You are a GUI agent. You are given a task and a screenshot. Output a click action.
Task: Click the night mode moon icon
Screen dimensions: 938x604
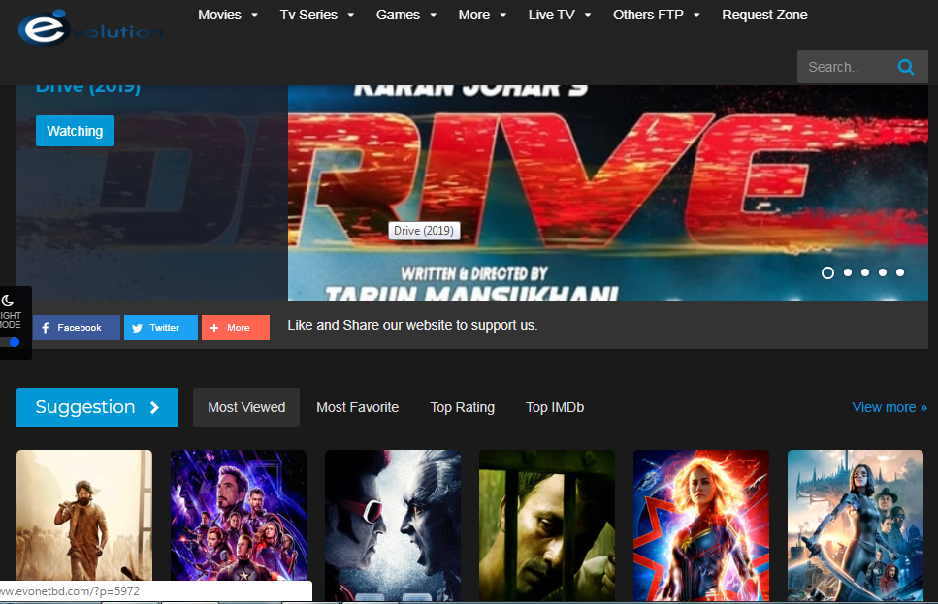[8, 301]
